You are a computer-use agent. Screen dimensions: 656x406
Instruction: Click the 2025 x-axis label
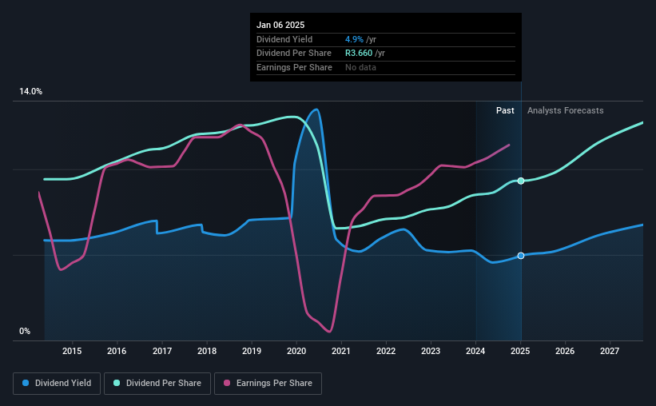[x=520, y=351]
